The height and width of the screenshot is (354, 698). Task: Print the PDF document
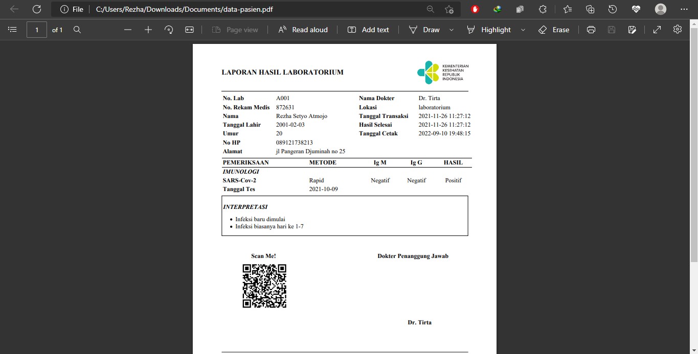591,30
